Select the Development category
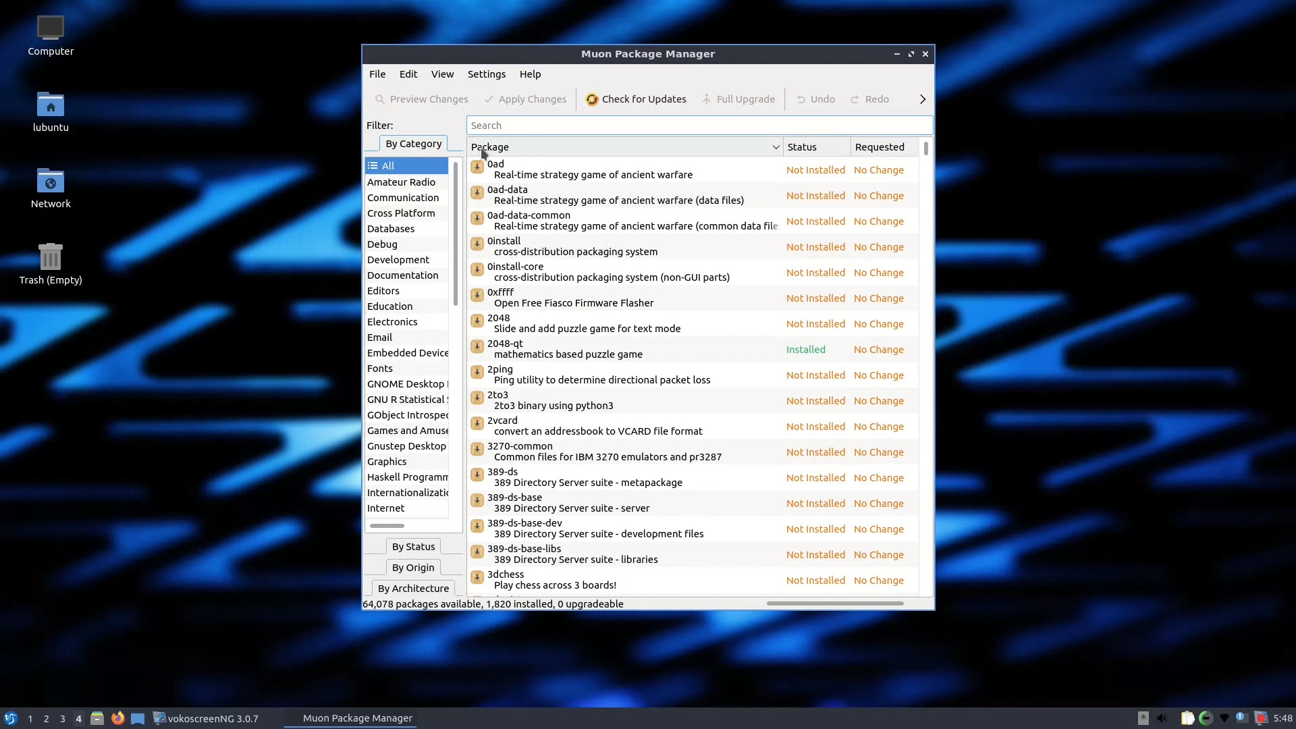The height and width of the screenshot is (729, 1296). pos(398,260)
